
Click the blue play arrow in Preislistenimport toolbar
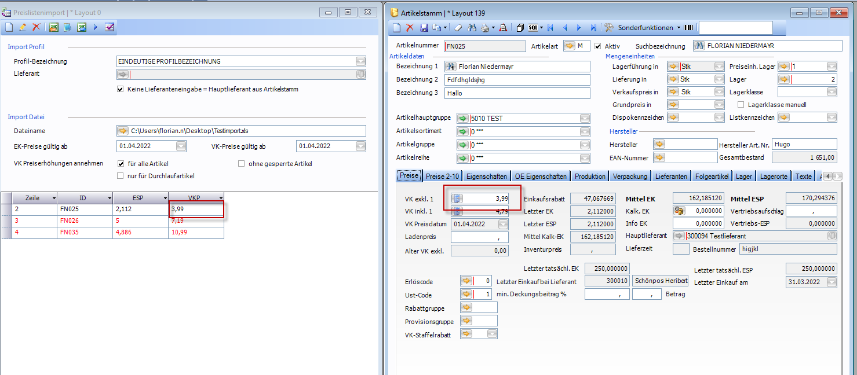[x=96, y=27]
